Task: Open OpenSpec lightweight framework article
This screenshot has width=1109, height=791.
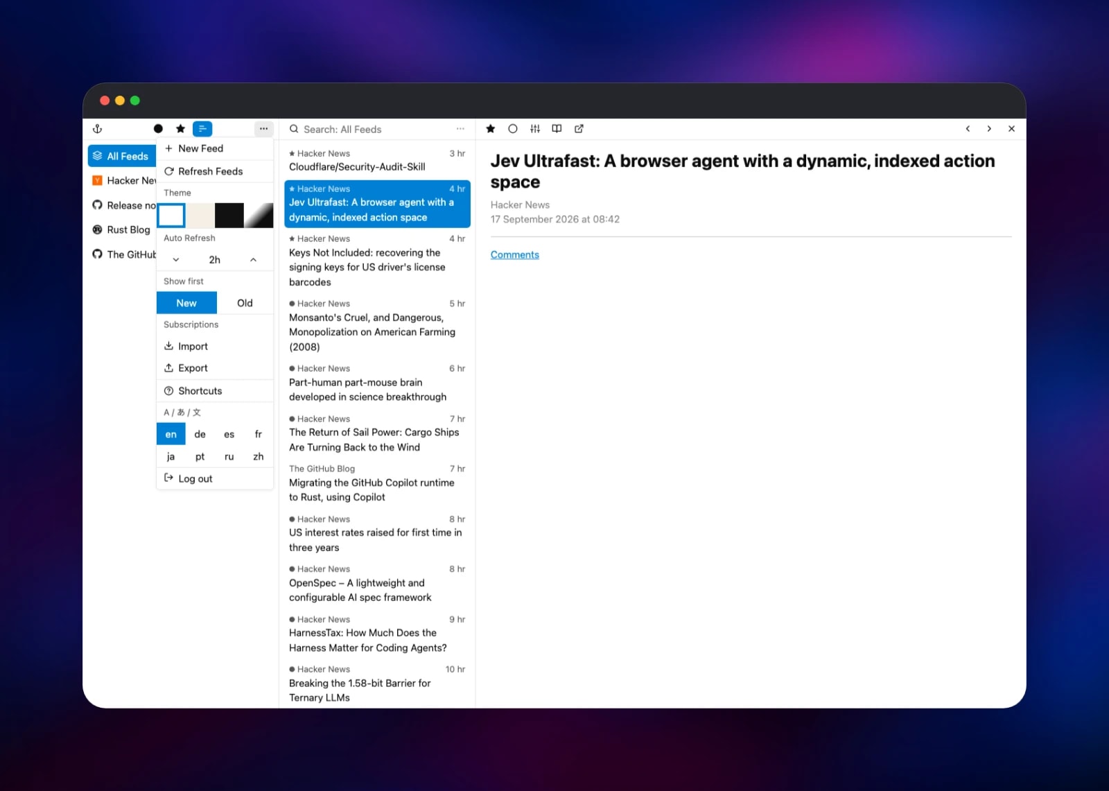Action: [x=377, y=584]
